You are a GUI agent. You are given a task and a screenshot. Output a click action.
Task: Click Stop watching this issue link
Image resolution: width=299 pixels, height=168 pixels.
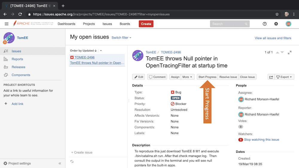[261, 140]
